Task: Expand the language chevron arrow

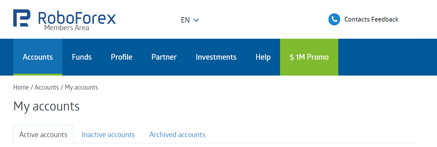Action: (196, 20)
